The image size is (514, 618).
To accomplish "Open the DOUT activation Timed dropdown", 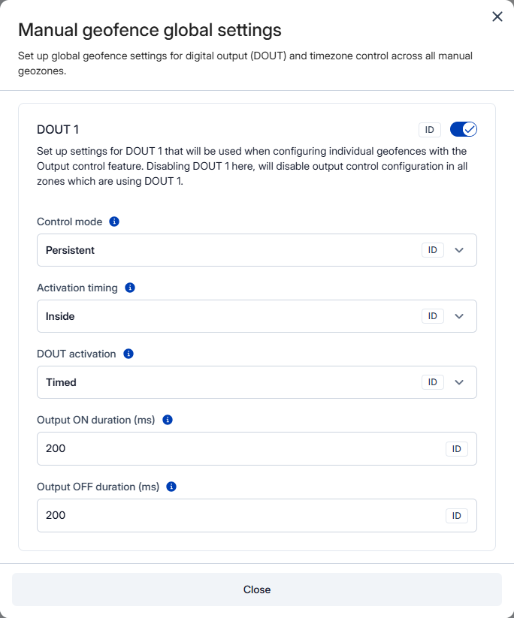I will coord(225,382).
